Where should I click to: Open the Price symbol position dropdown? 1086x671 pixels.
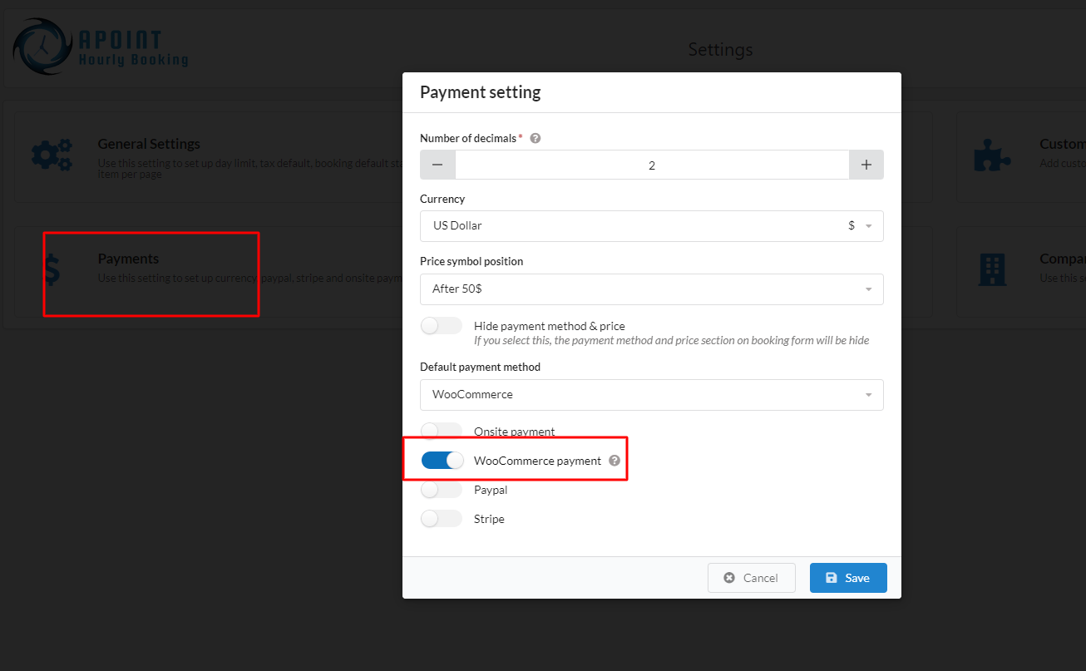click(652, 289)
